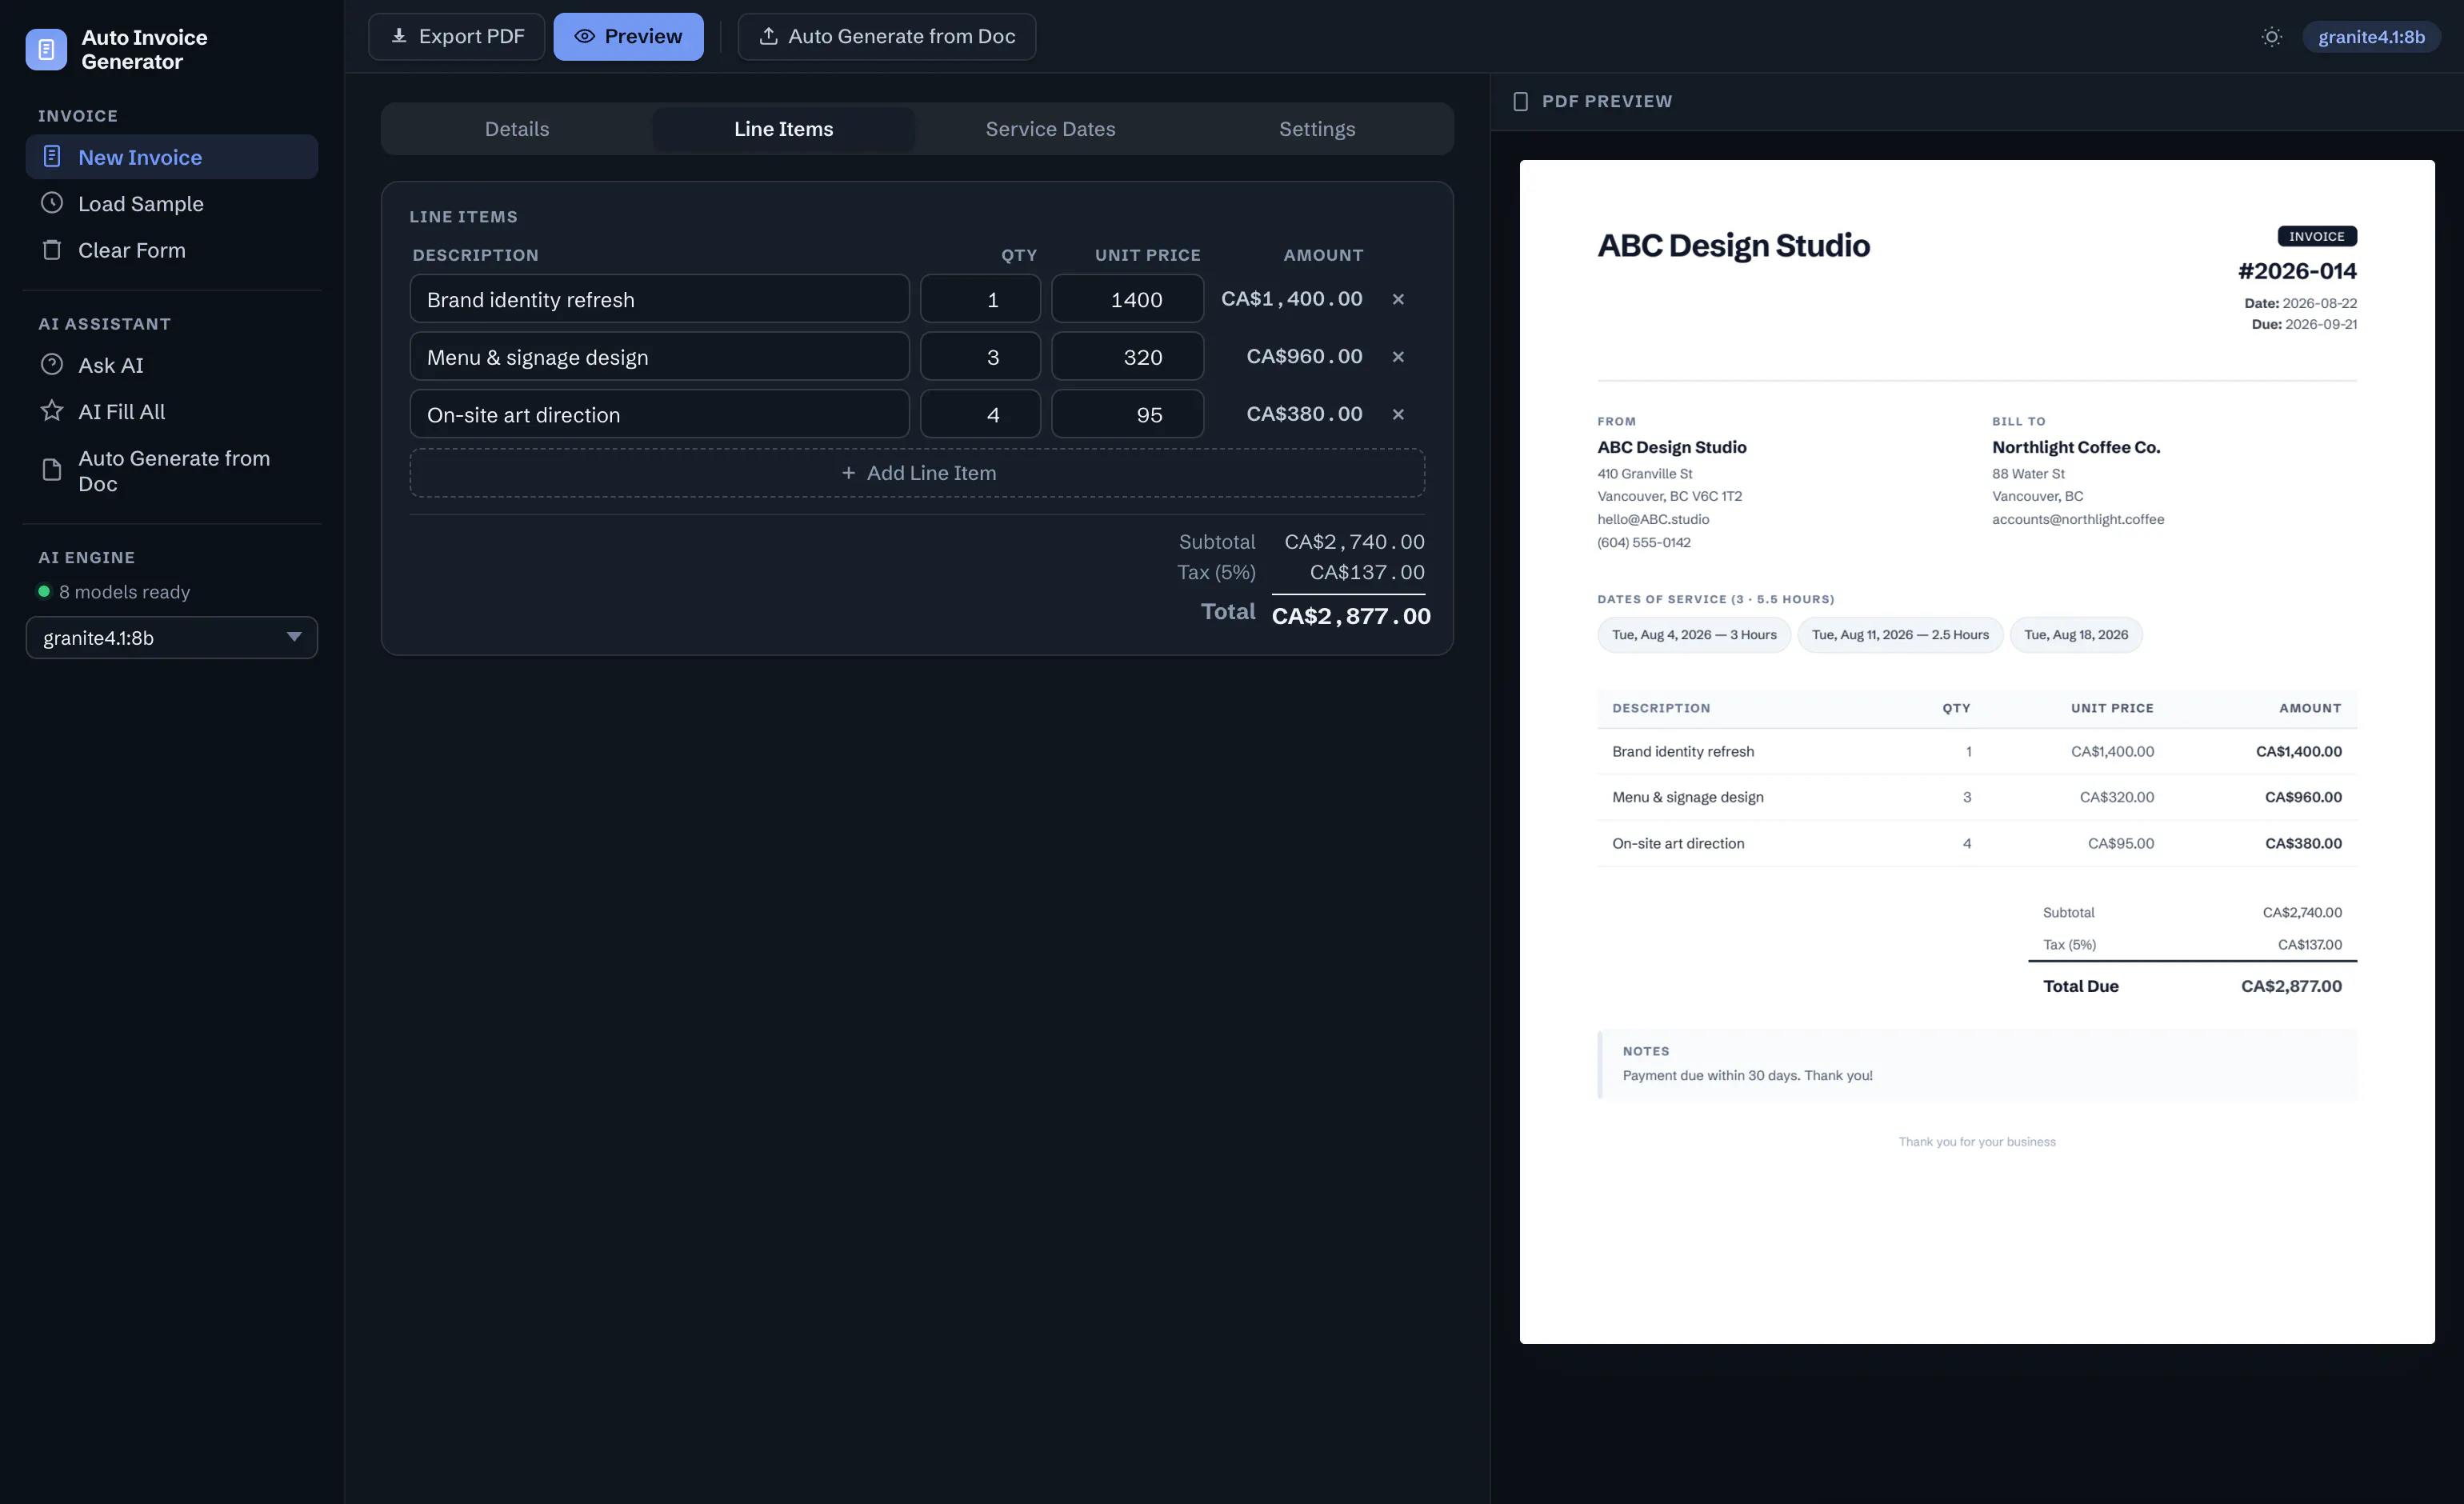Viewport: 2464px width, 1504px height.
Task: Click the Tue, Aug 4, 2026 — 3 Hours chip
Action: 1694,635
